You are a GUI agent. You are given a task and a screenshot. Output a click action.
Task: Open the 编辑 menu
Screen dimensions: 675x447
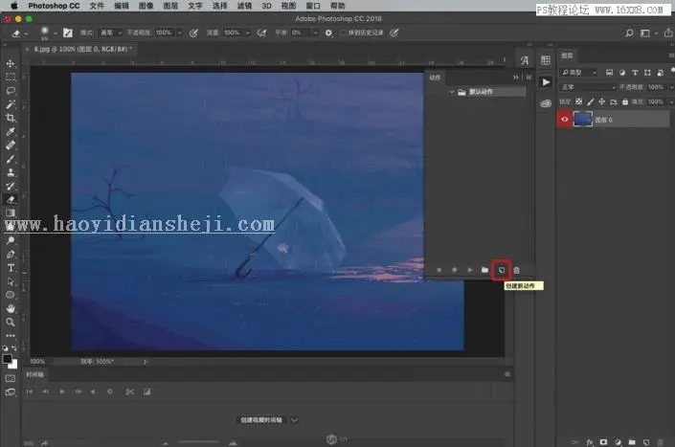coord(122,6)
